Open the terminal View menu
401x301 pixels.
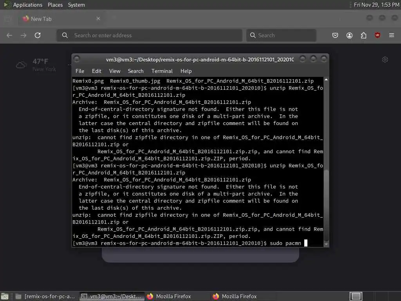click(115, 71)
